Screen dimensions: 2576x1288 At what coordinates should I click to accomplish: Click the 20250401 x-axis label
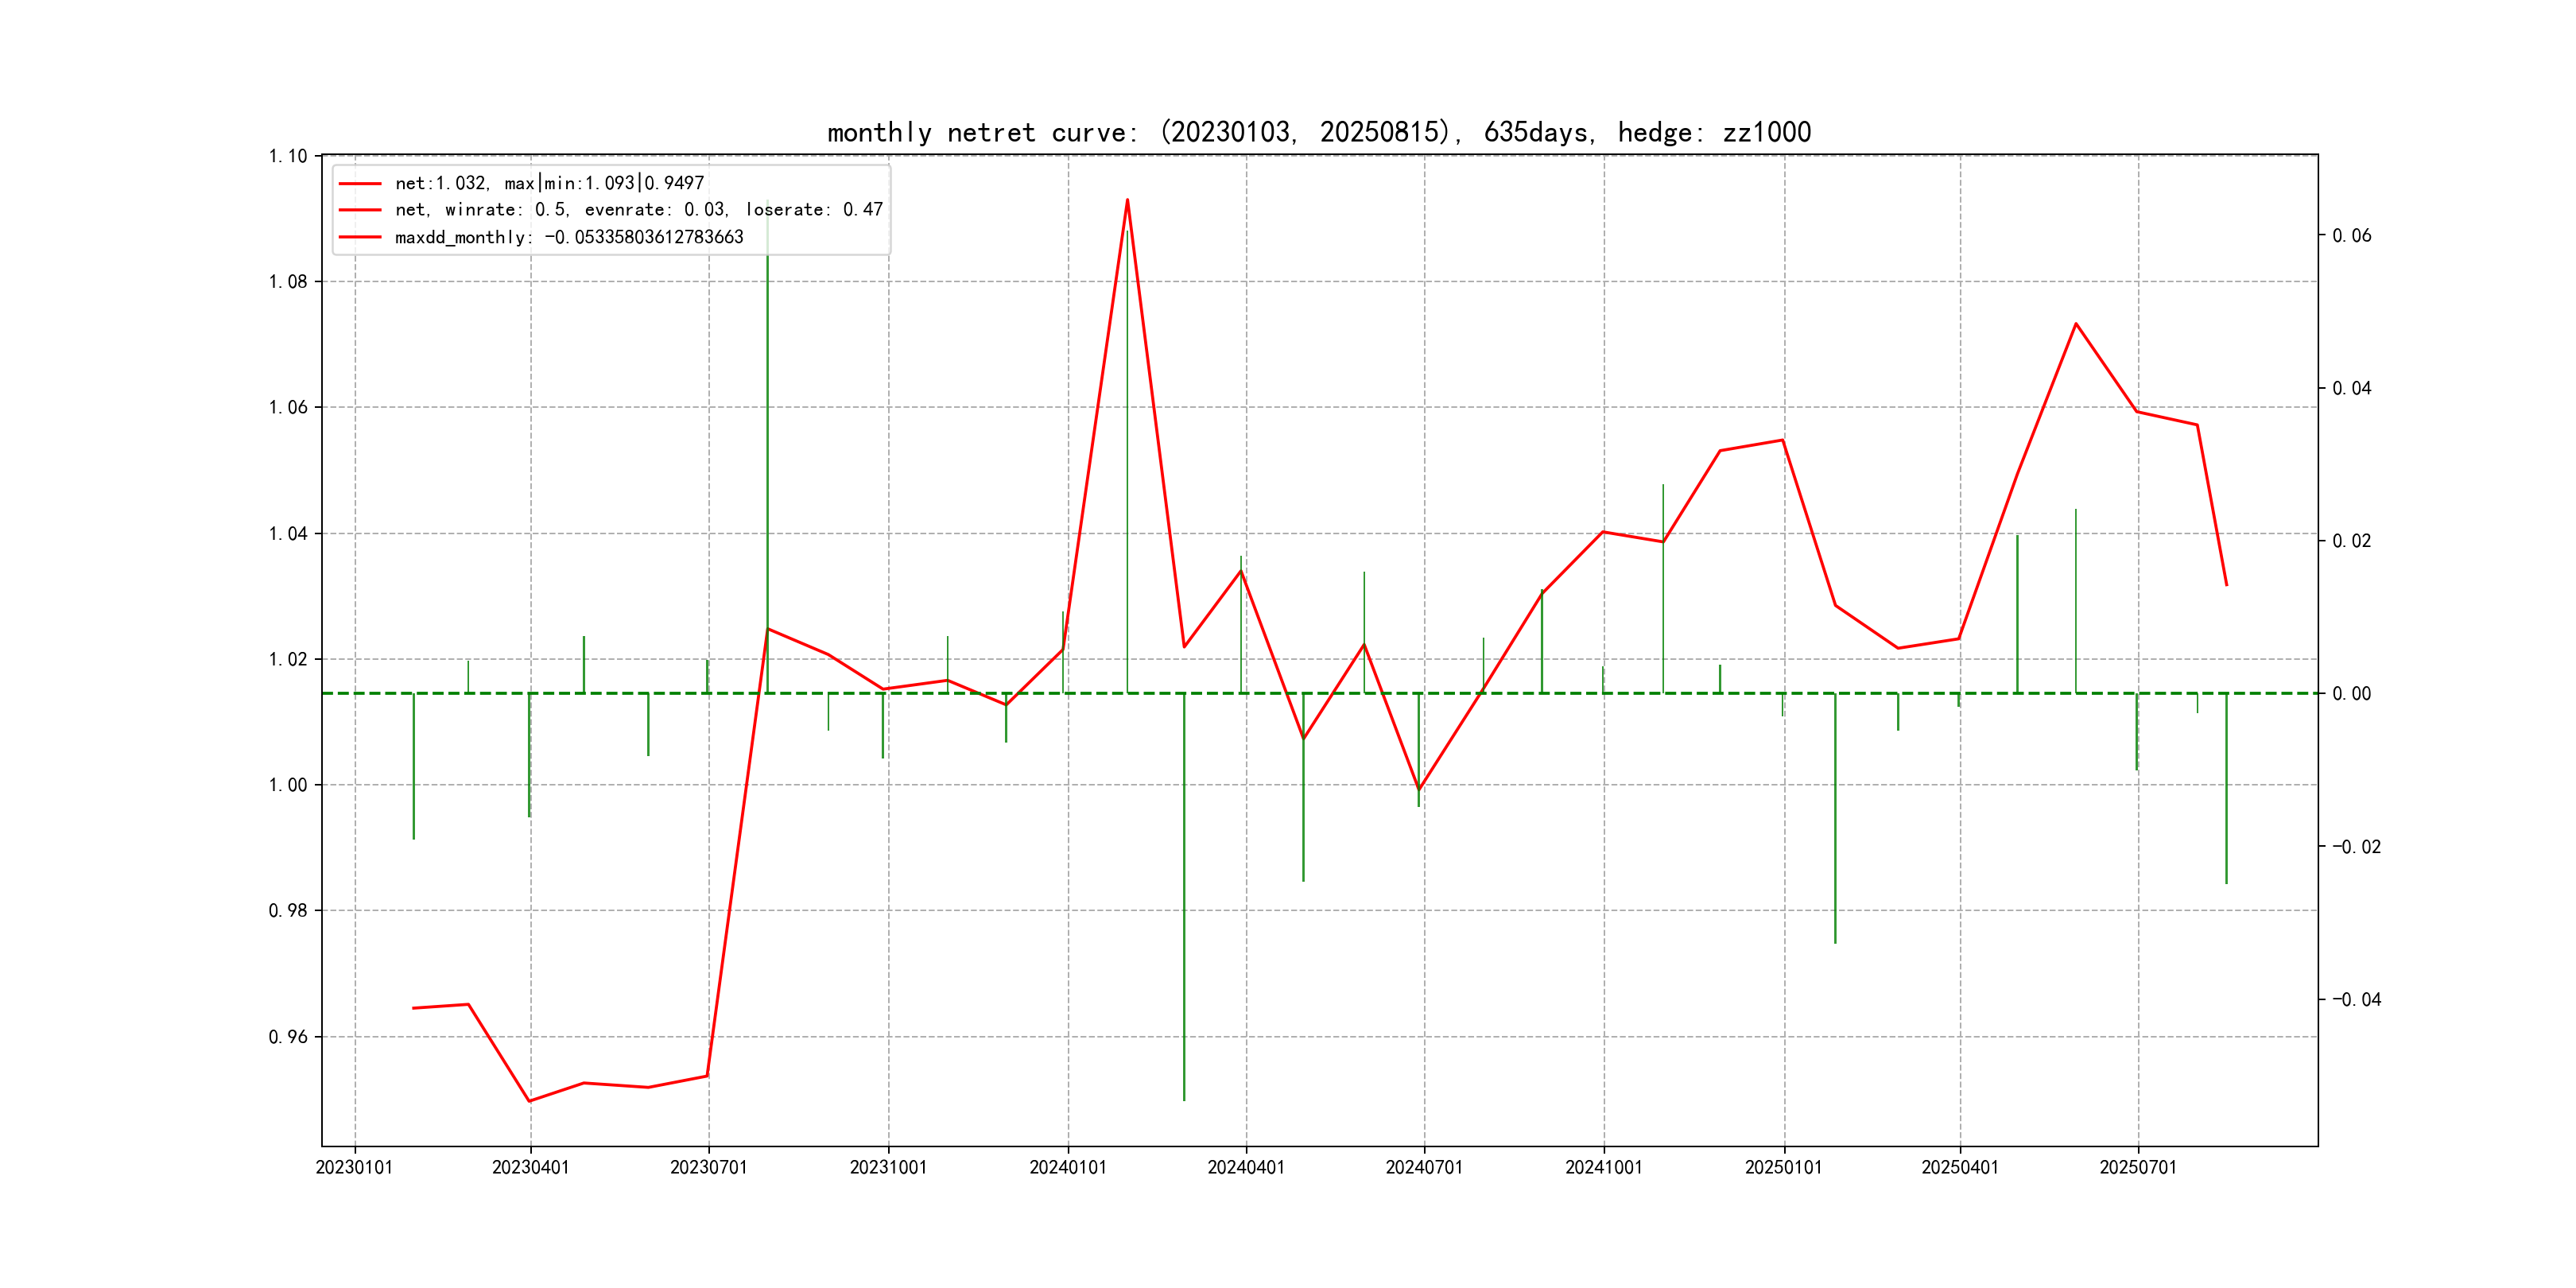1959,1167
